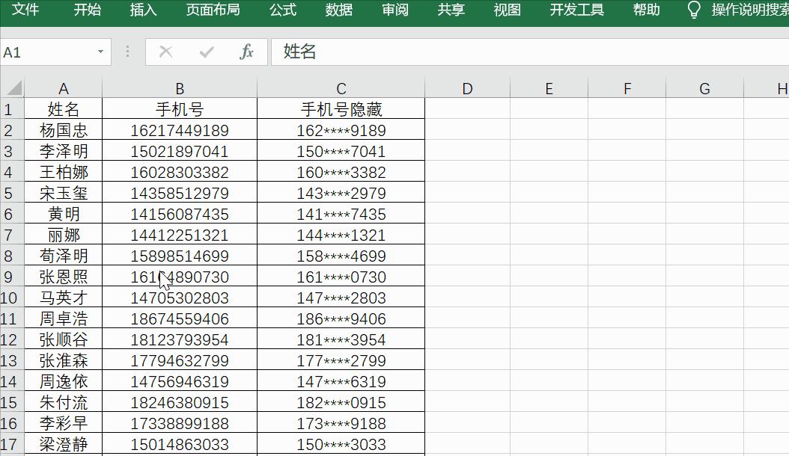Open the 审阅 ribbon tab
789x456 pixels.
tap(394, 10)
